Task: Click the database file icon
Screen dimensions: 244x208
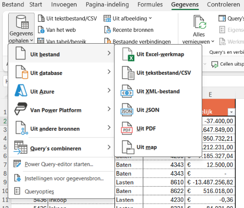Action: click(x=22, y=72)
